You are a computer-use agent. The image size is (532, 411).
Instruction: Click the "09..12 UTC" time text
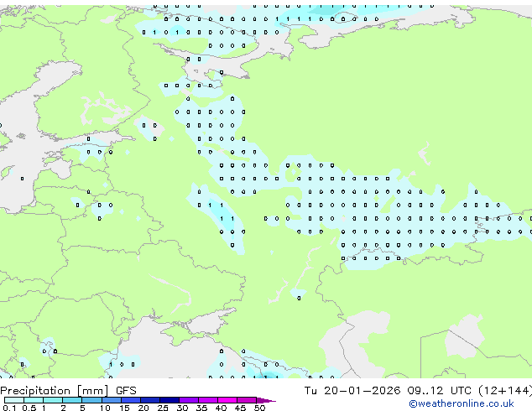point(440,391)
